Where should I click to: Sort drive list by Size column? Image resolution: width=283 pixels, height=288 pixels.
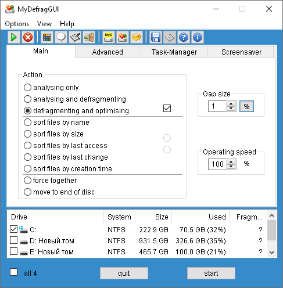click(x=153, y=217)
